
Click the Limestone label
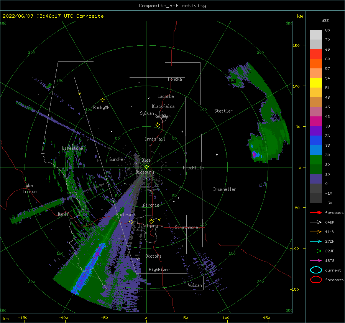(72, 148)
